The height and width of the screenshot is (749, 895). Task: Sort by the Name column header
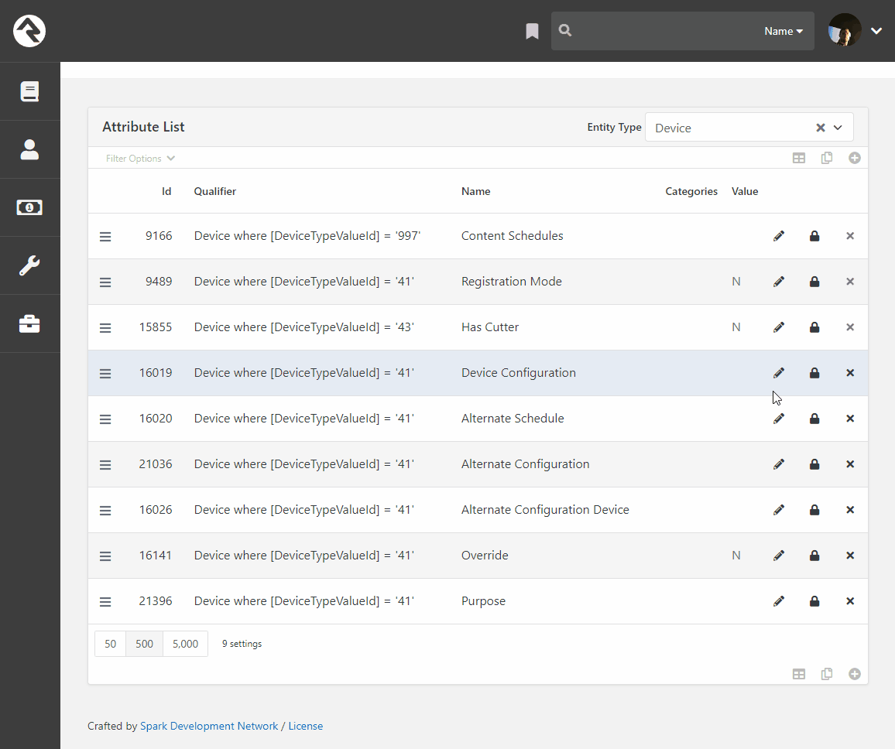[x=475, y=191]
